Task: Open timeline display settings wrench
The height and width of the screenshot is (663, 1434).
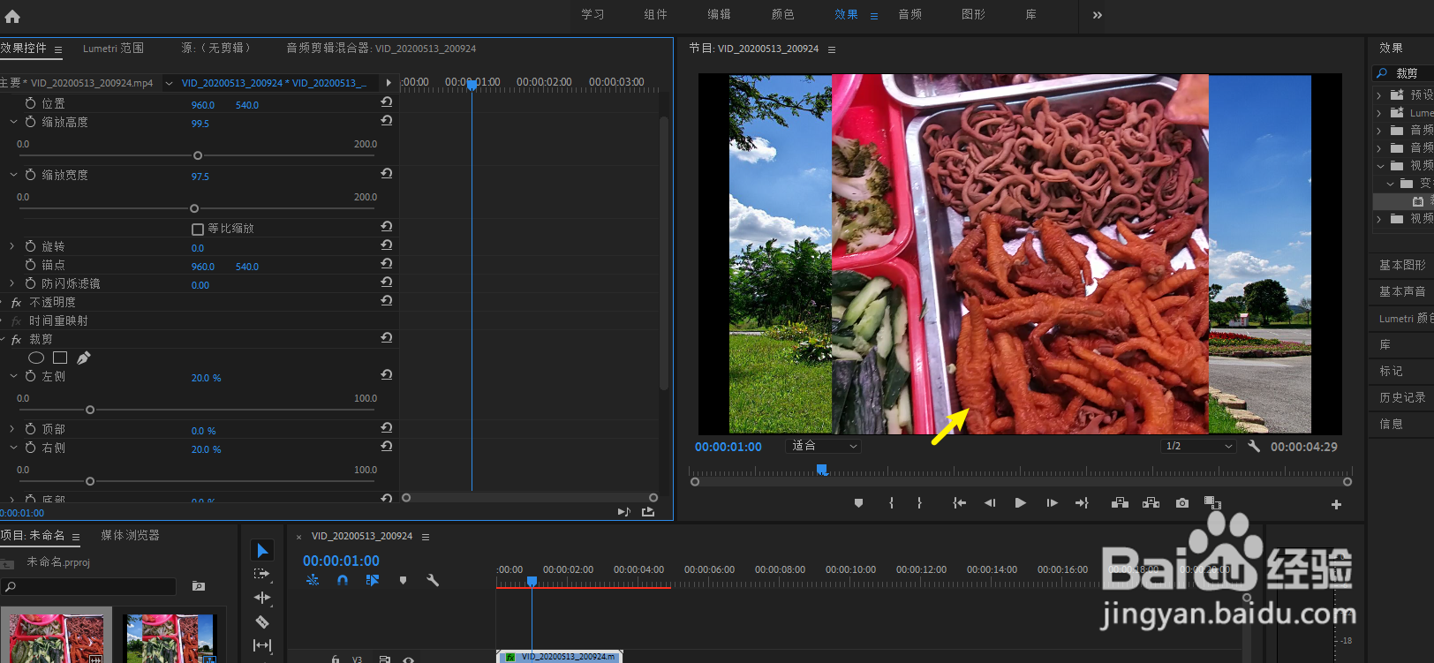Action: (433, 580)
